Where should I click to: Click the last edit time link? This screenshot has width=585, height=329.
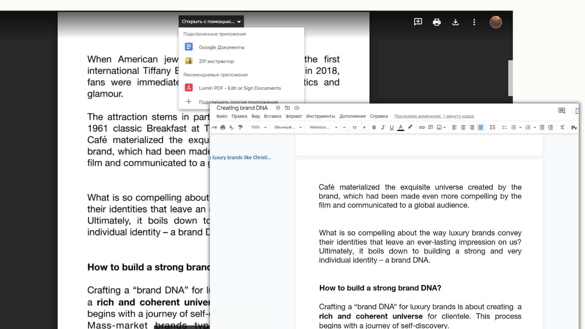coord(434,116)
